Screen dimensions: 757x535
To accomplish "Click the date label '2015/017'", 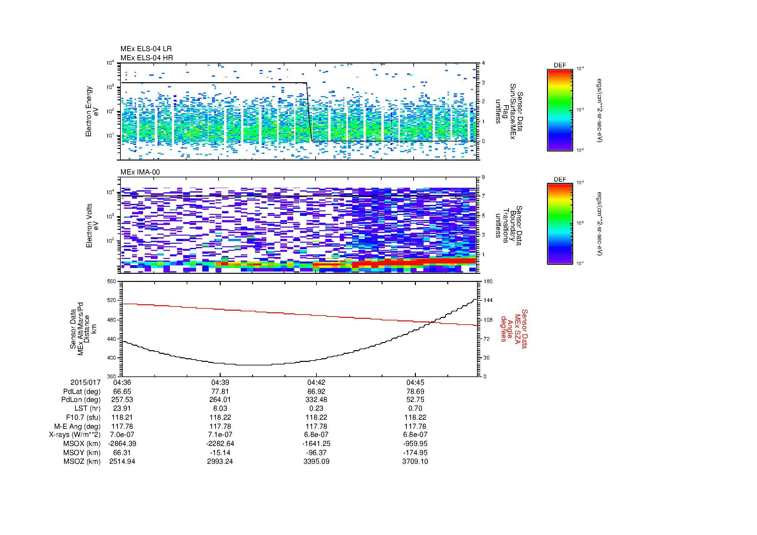I will click(x=85, y=382).
